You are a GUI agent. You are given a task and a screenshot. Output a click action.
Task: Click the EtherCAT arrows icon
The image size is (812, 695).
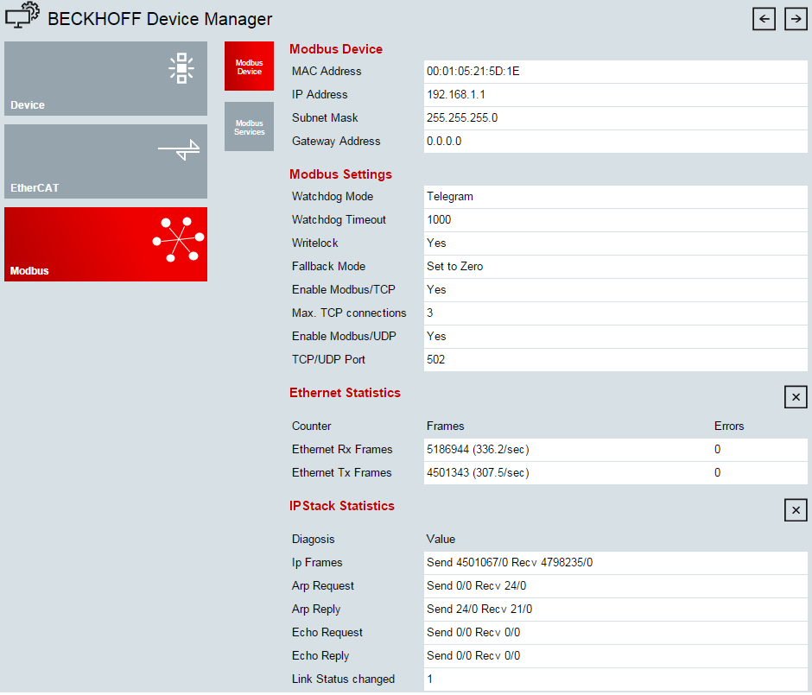179,150
